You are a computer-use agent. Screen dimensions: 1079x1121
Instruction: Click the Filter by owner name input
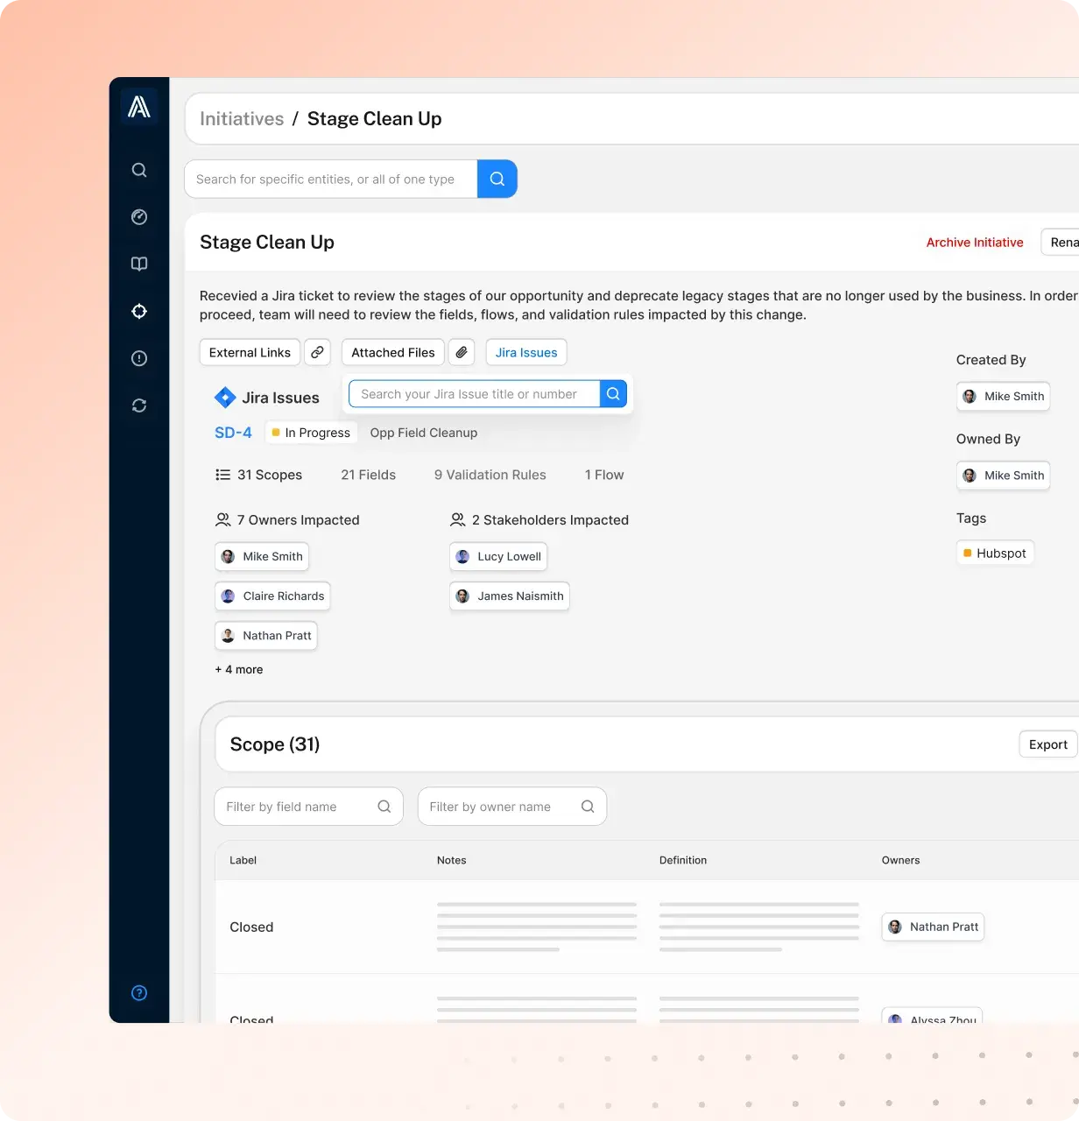[x=512, y=807]
